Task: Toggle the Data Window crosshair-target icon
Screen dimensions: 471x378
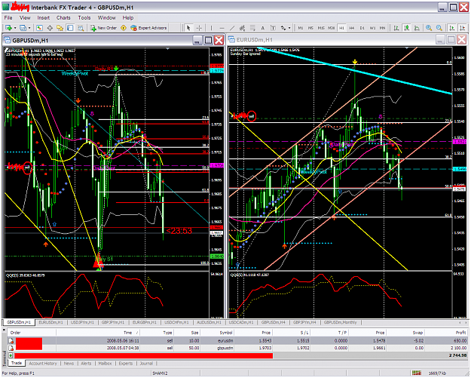Action: 50,28
